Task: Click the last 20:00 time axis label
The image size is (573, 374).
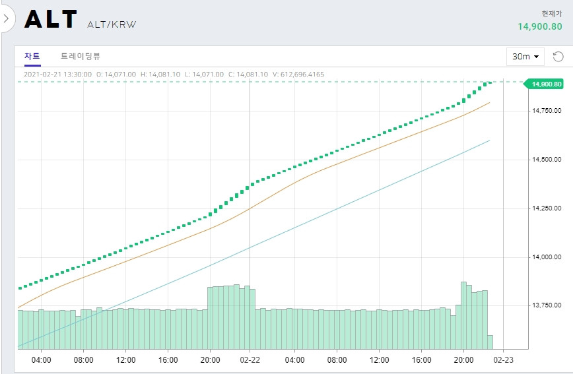Action: (x=463, y=360)
